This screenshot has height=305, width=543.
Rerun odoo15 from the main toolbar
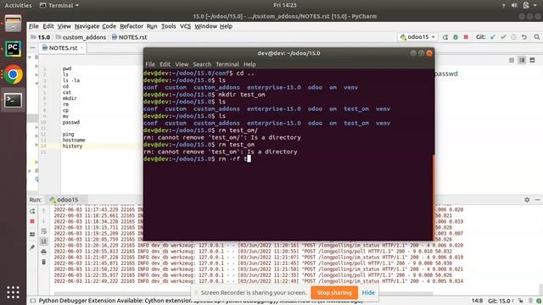tap(445, 37)
